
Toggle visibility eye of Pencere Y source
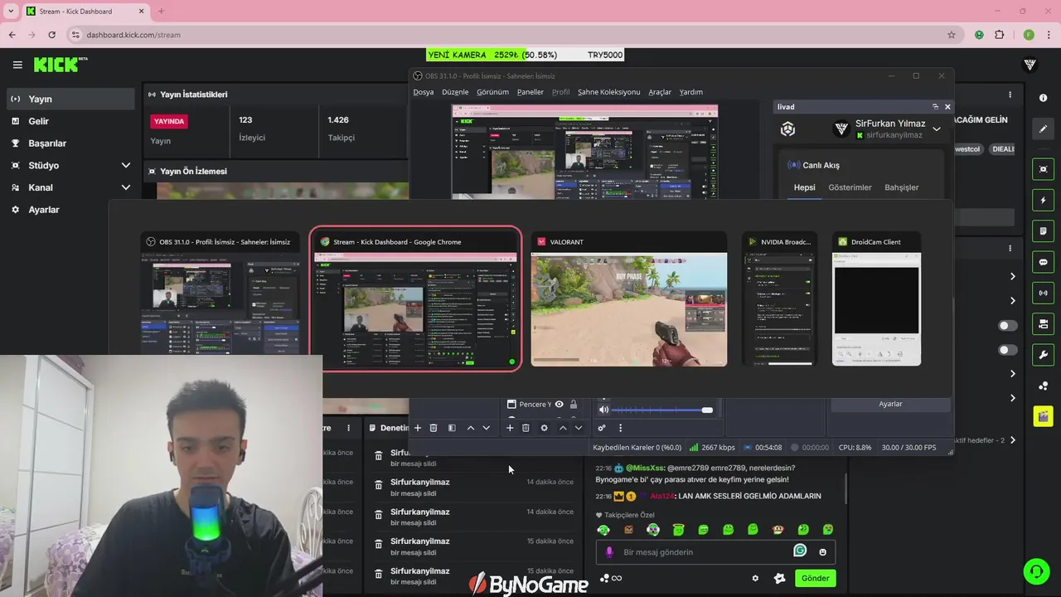tap(559, 405)
